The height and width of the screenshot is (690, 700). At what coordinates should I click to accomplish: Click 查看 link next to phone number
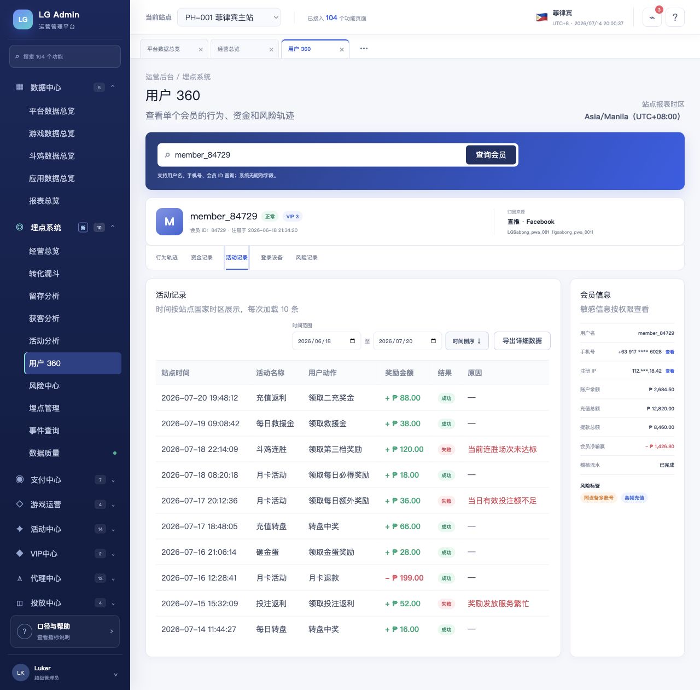(670, 352)
